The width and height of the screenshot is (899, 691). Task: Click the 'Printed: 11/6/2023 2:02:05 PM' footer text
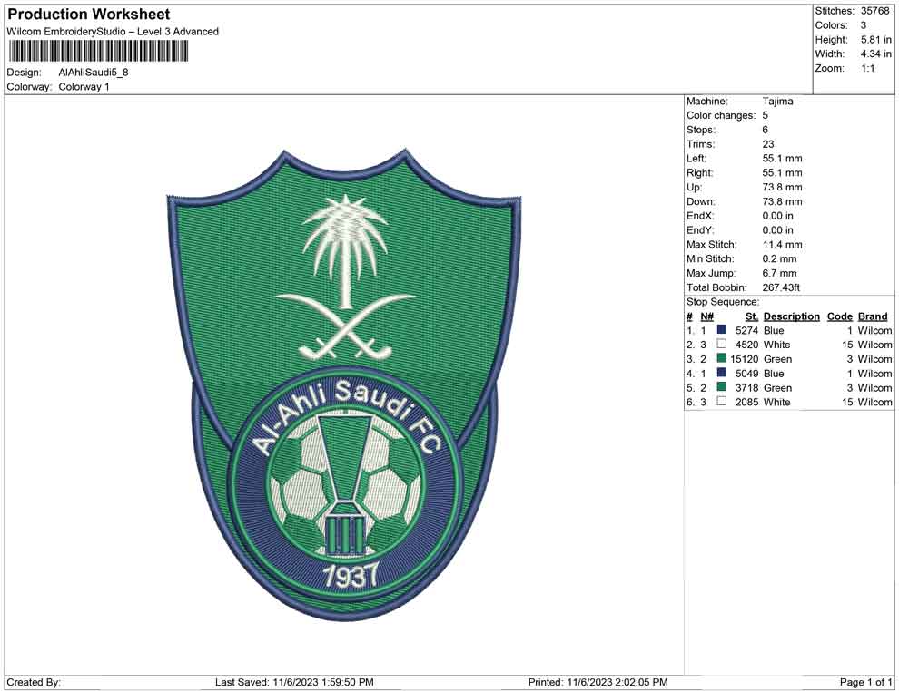click(x=598, y=682)
